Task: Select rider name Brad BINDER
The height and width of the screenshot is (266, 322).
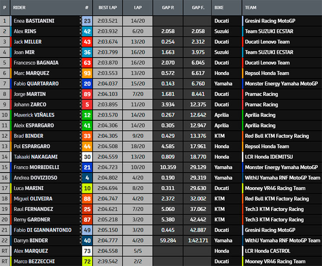Action: pyautogui.click(x=29, y=136)
